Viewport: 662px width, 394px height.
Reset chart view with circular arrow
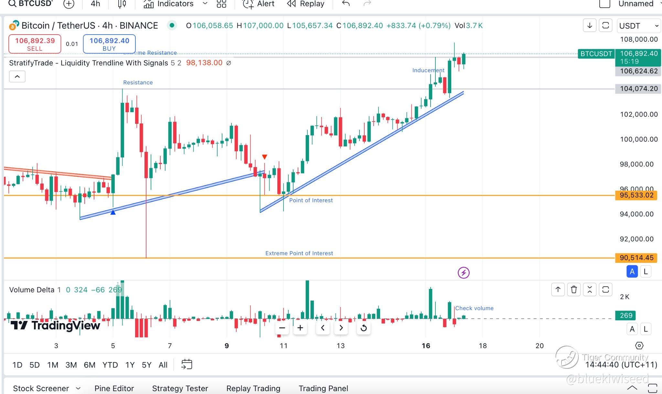coord(364,328)
